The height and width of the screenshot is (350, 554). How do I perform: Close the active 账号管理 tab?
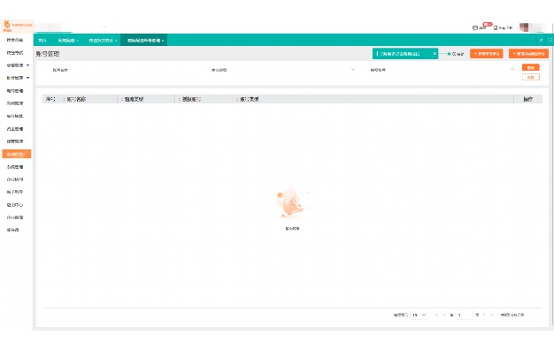click(x=163, y=41)
